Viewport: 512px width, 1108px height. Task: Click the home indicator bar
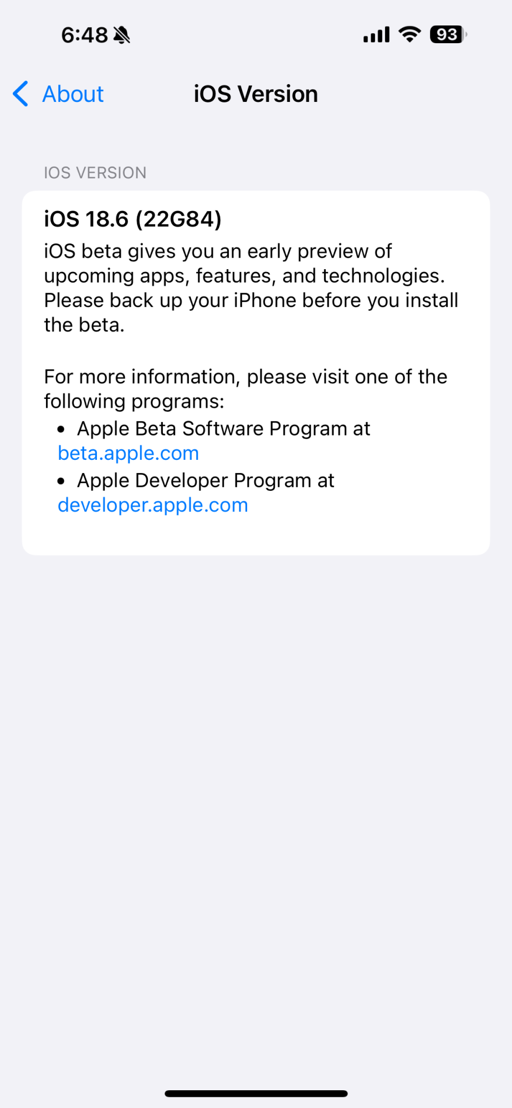pos(256,1094)
